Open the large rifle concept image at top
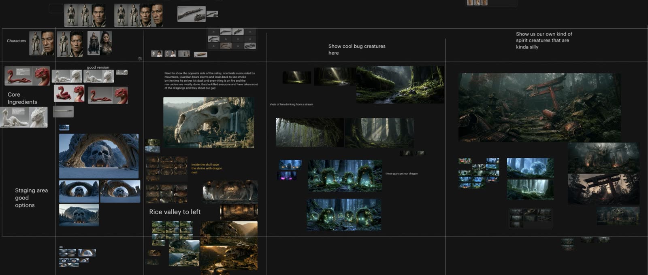648x275 pixels. pyautogui.click(x=192, y=14)
